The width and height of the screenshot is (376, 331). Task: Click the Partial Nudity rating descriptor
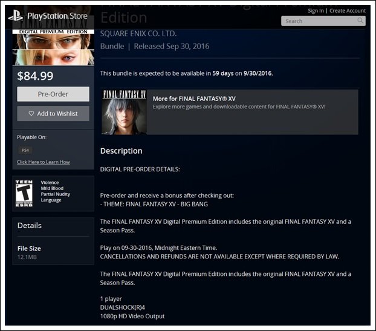(x=56, y=194)
